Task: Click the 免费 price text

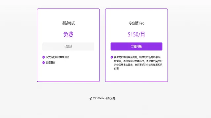Action: [68, 34]
